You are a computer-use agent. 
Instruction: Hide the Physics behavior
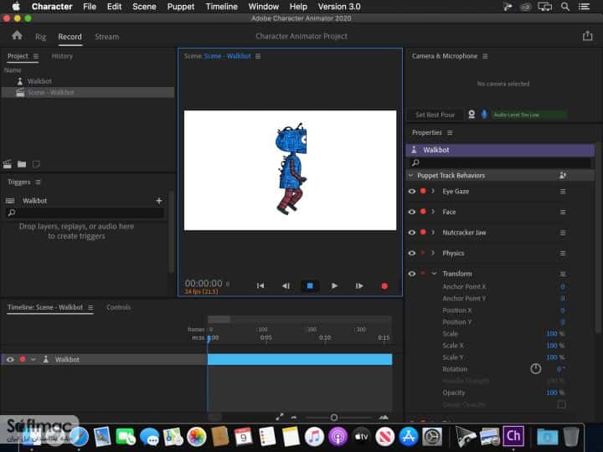point(412,254)
